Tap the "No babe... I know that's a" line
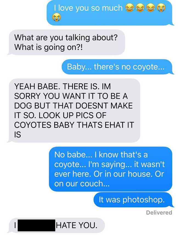181x236 pixels. click(x=101, y=155)
